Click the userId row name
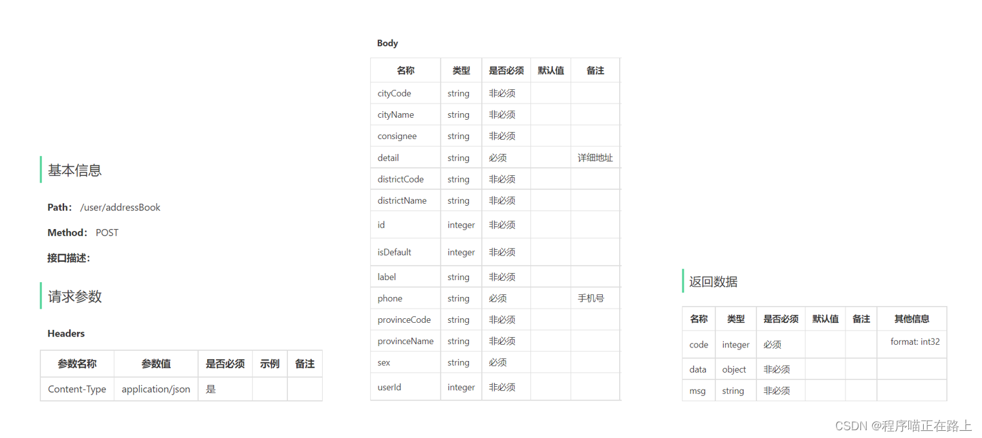This screenshot has height=438, width=982. click(389, 388)
